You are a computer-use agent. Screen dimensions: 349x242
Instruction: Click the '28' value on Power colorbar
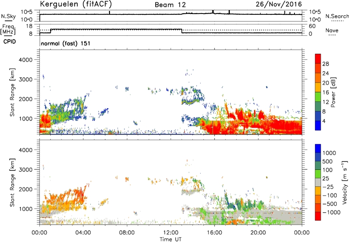pyautogui.click(x=325, y=64)
